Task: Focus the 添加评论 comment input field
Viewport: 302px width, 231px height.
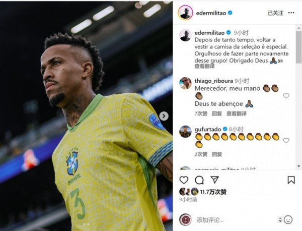Action: tap(235, 220)
